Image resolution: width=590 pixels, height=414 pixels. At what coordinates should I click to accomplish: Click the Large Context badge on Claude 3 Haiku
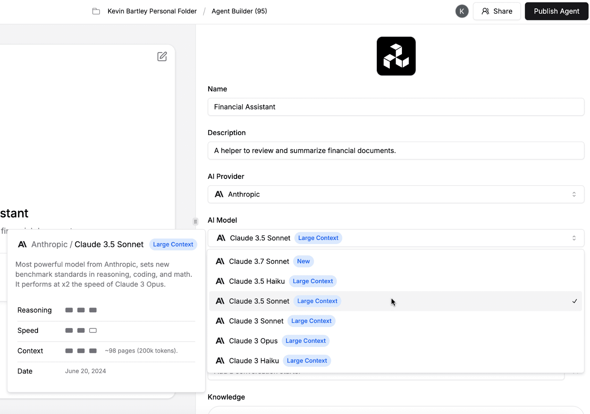[307, 361]
